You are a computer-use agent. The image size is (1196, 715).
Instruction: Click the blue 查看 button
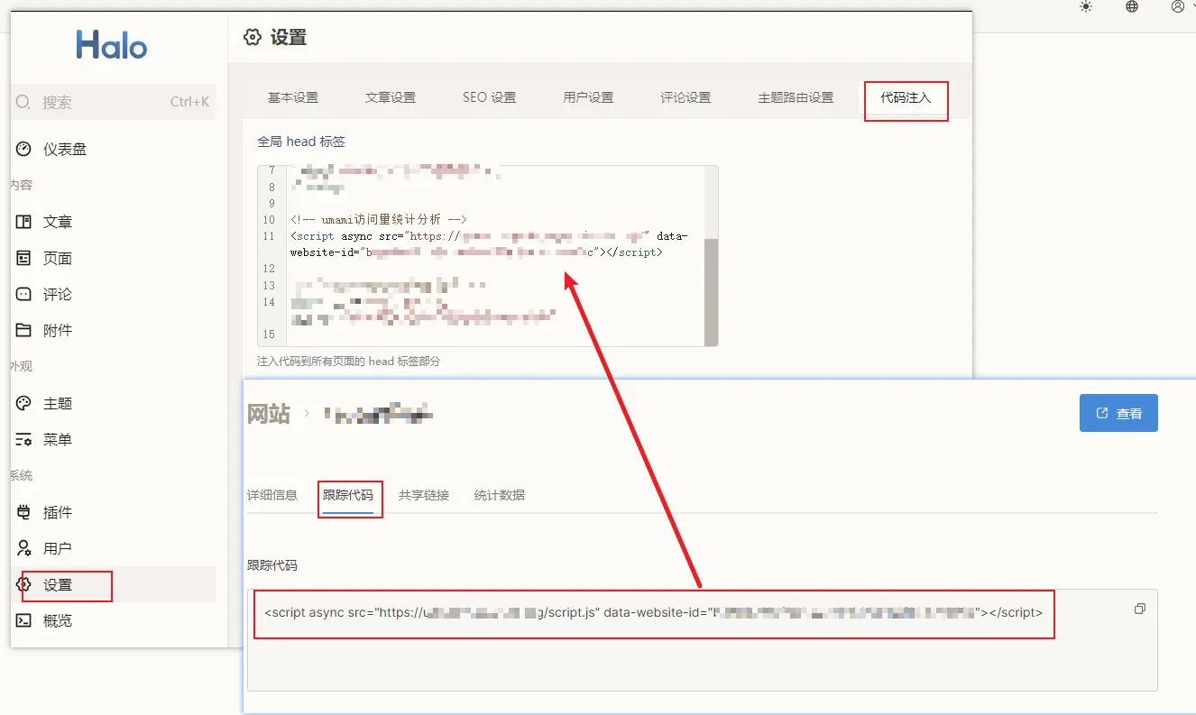[1118, 413]
